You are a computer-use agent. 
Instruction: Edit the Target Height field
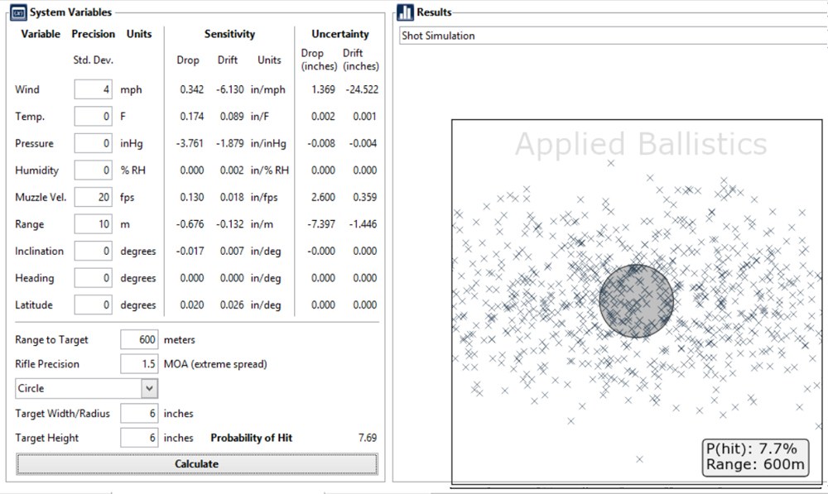pos(139,438)
